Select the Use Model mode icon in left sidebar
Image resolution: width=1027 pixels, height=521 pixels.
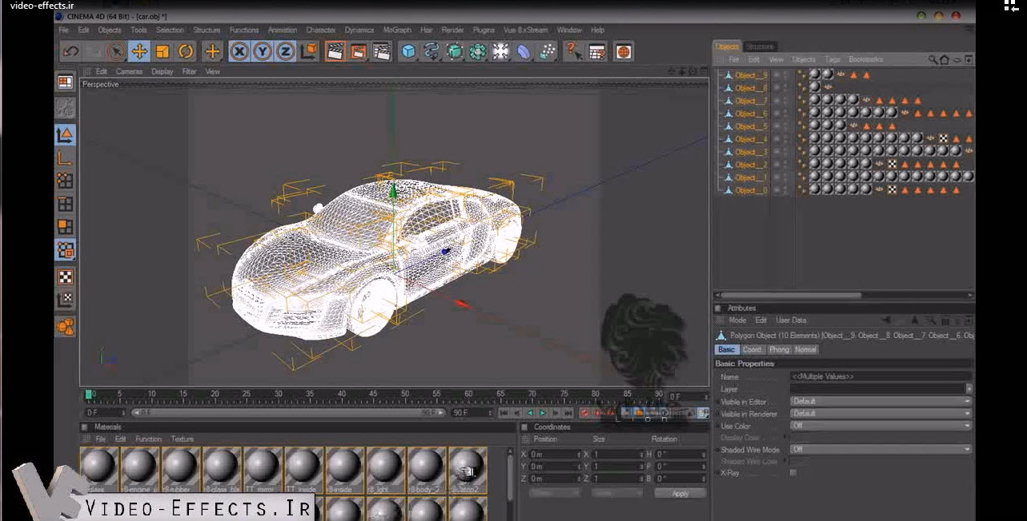click(x=66, y=134)
